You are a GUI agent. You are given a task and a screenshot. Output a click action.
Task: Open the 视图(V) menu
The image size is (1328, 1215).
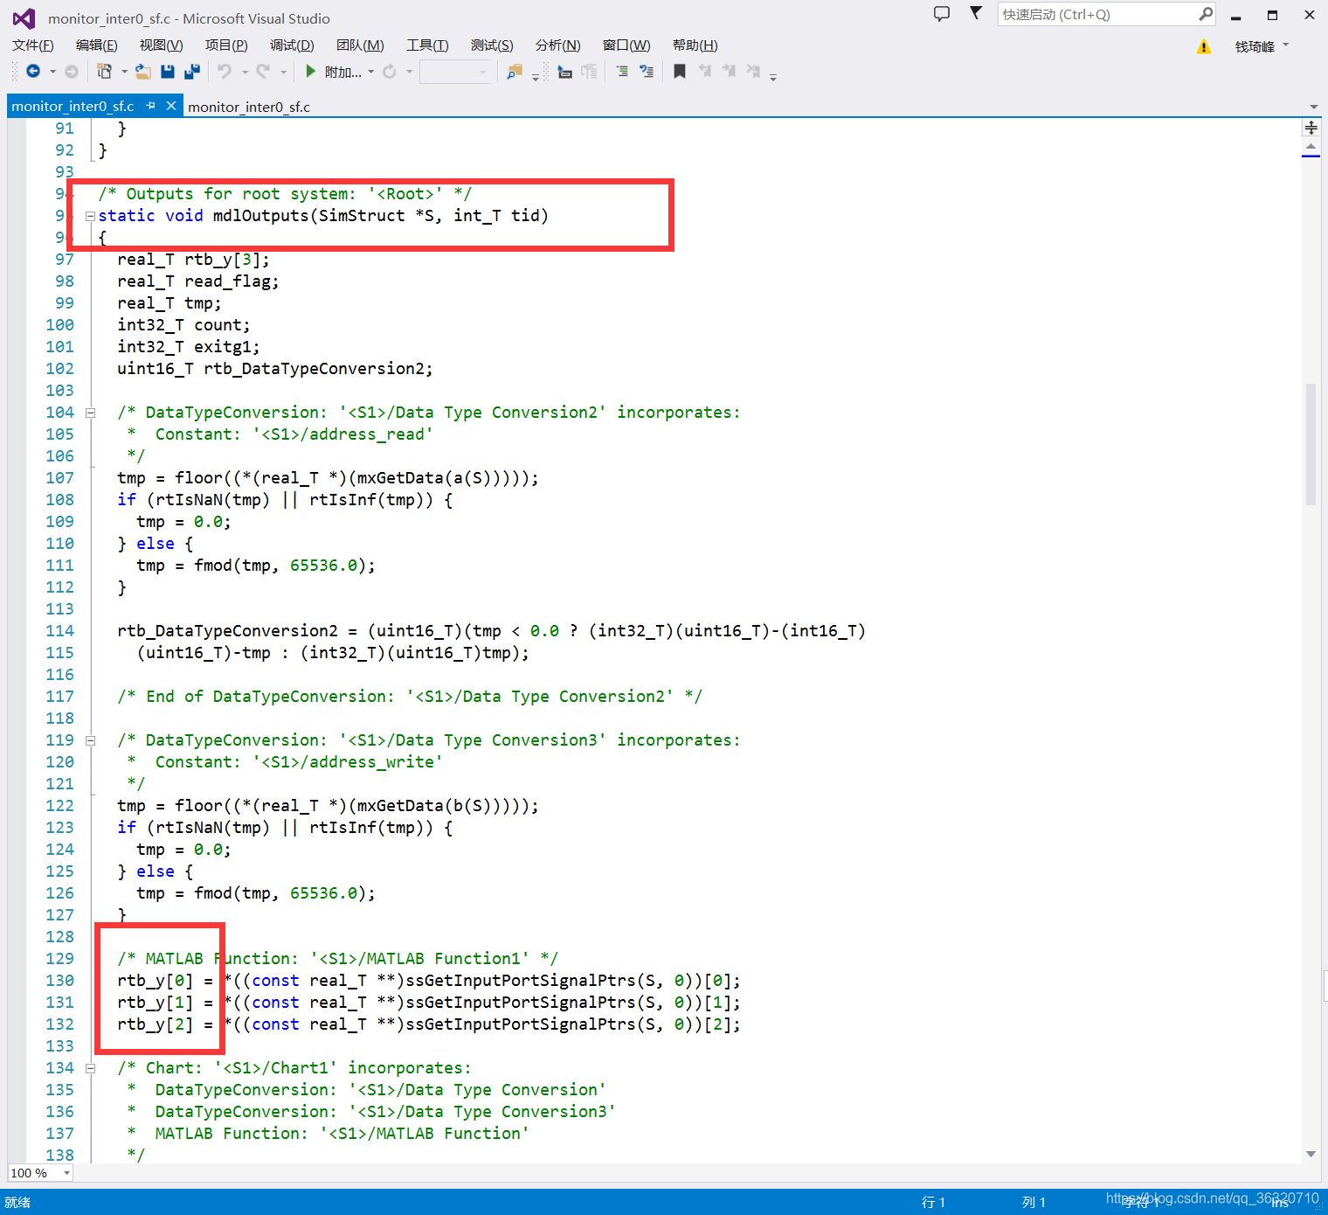point(162,45)
